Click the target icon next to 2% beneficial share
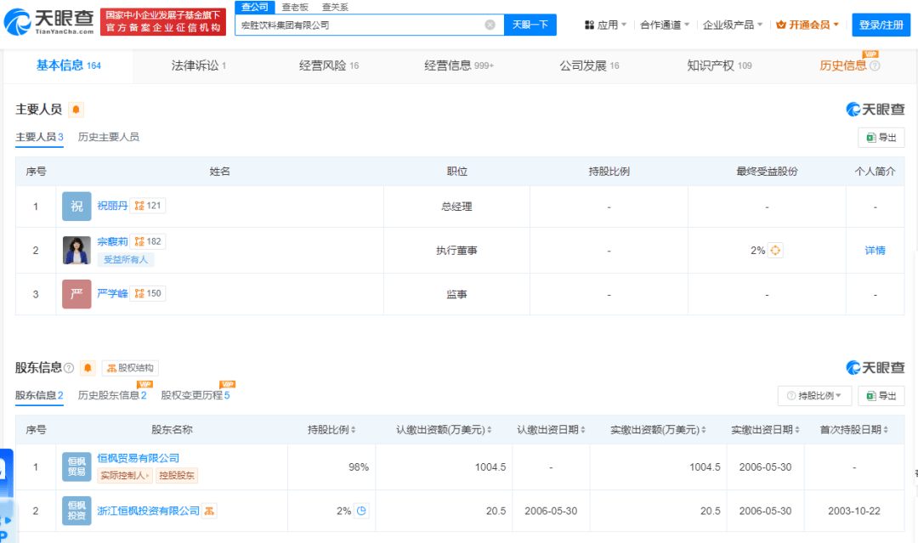This screenshot has width=918, height=543. pos(775,251)
